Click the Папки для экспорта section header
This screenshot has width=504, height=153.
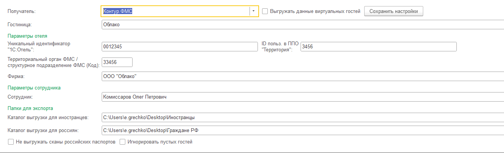coord(30,108)
